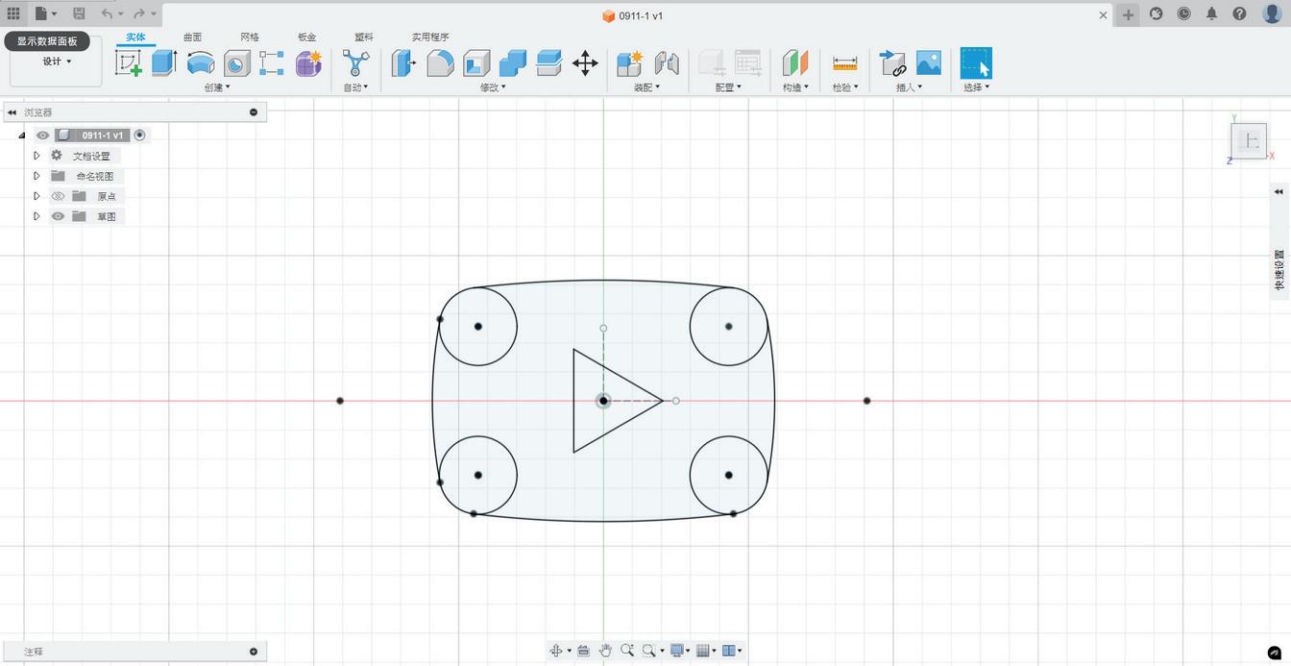Screen dimensions: 1291x666
Task: Open the 插入 dropdown menu
Action: click(909, 87)
